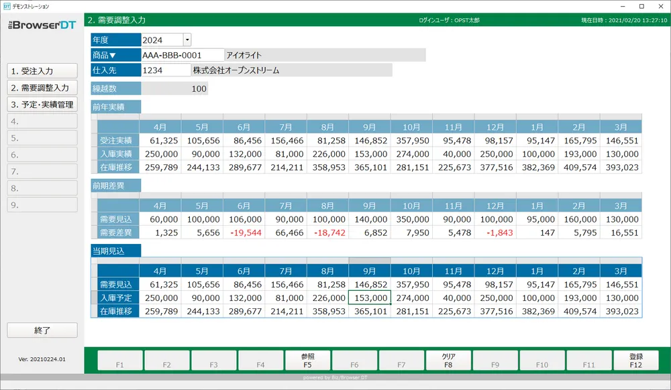Click the 参照 F5 function button
Image resolution: width=671 pixels, height=390 pixels.
click(307, 361)
